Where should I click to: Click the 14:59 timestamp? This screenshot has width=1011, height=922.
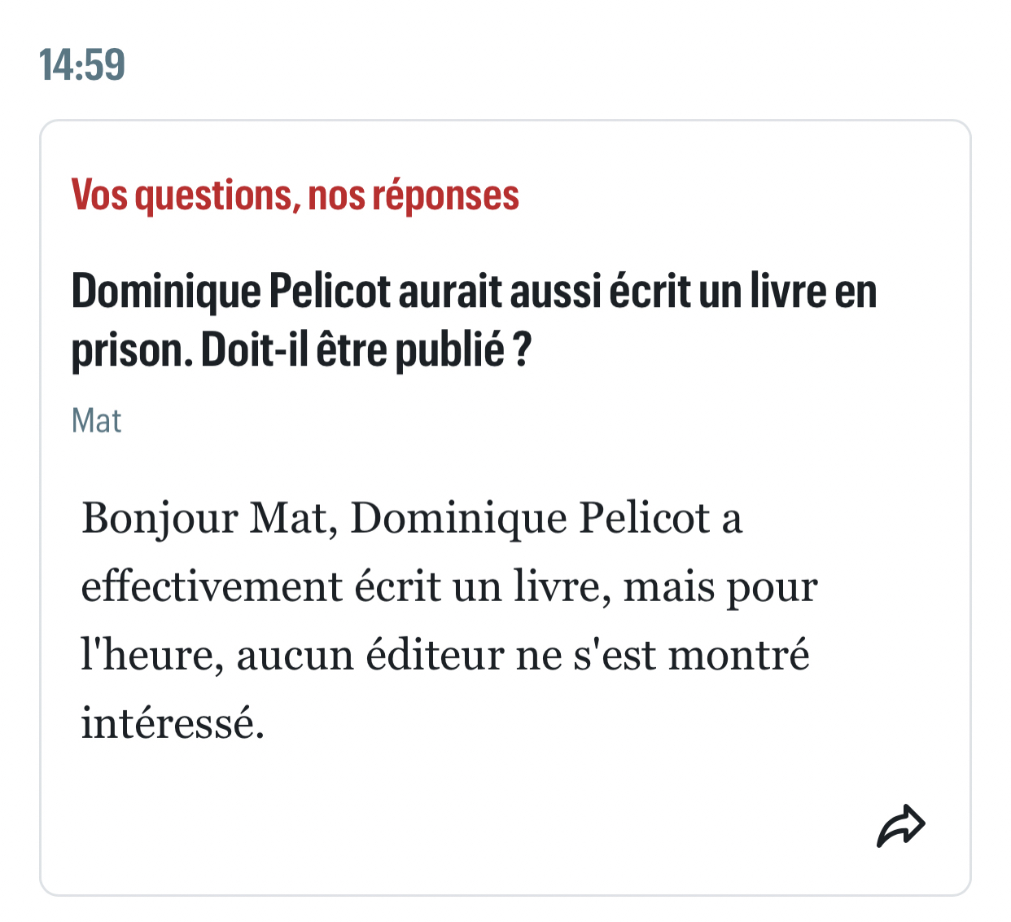pyautogui.click(x=82, y=65)
